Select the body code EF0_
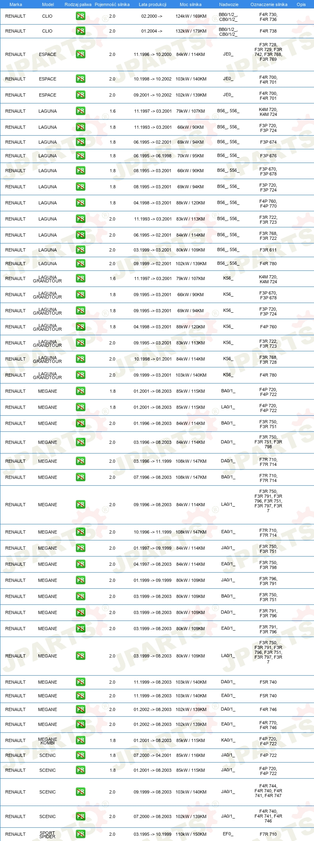This screenshot has width=314, height=841. [228, 834]
